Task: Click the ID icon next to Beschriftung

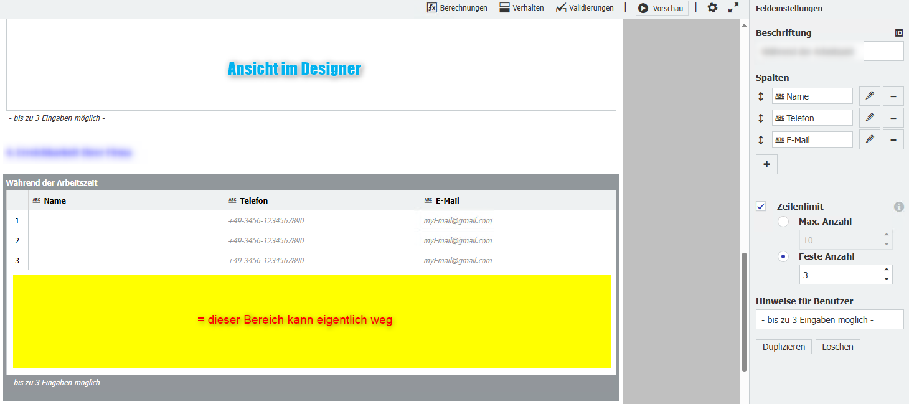Action: (898, 33)
